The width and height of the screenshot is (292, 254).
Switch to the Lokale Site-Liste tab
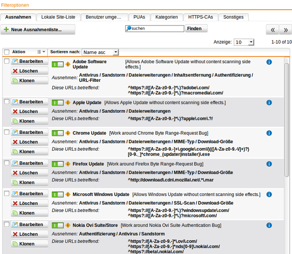58,17
